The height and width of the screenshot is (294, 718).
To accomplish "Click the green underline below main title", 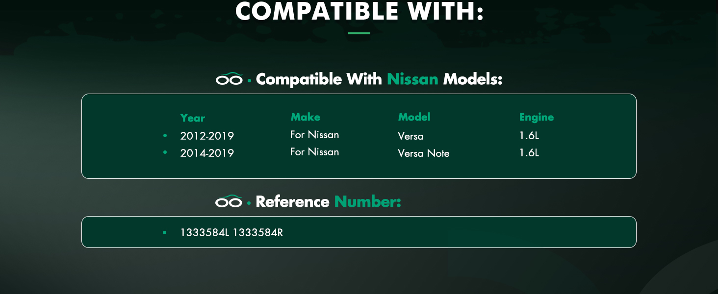I will (359, 33).
